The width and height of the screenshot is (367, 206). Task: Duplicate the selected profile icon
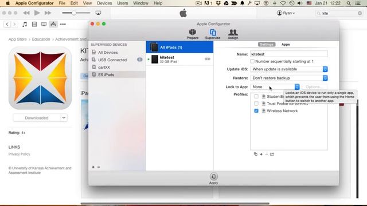pyautogui.click(x=256, y=154)
